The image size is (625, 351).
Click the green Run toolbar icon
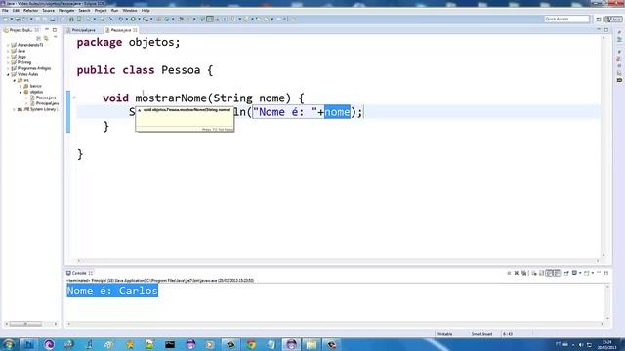[x=133, y=19]
